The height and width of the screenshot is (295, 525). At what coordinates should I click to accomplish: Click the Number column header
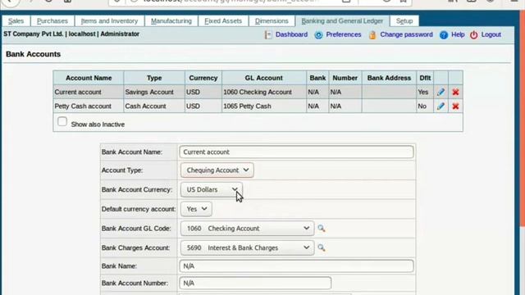click(x=345, y=78)
